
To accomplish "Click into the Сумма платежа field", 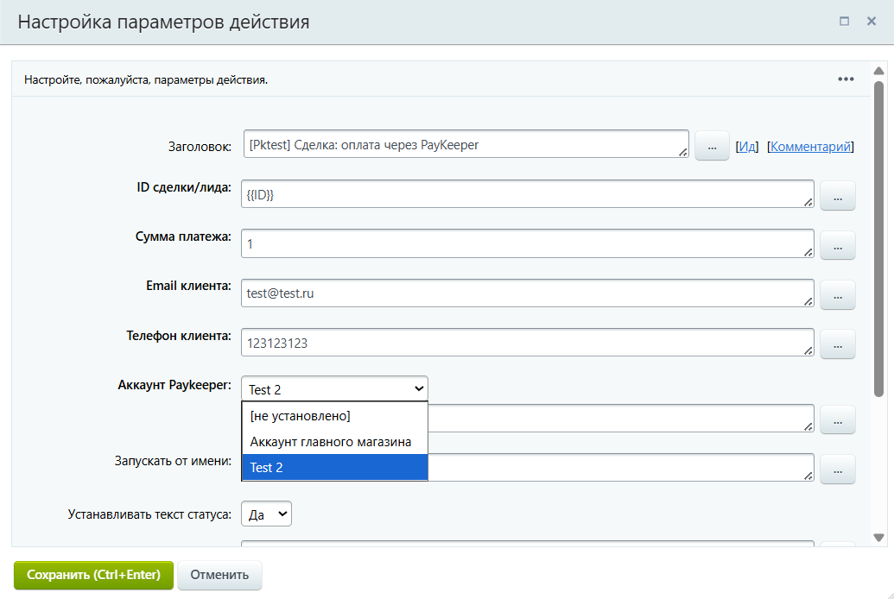I will tap(527, 244).
